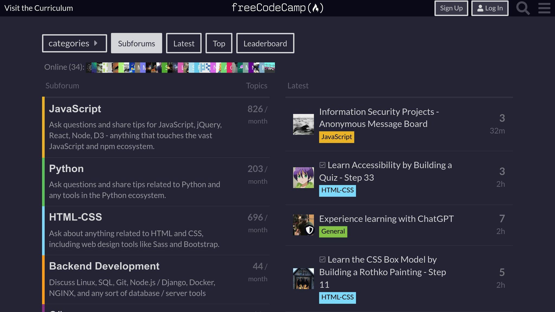Open the hamburger menu
The height and width of the screenshot is (312, 555).
544,8
